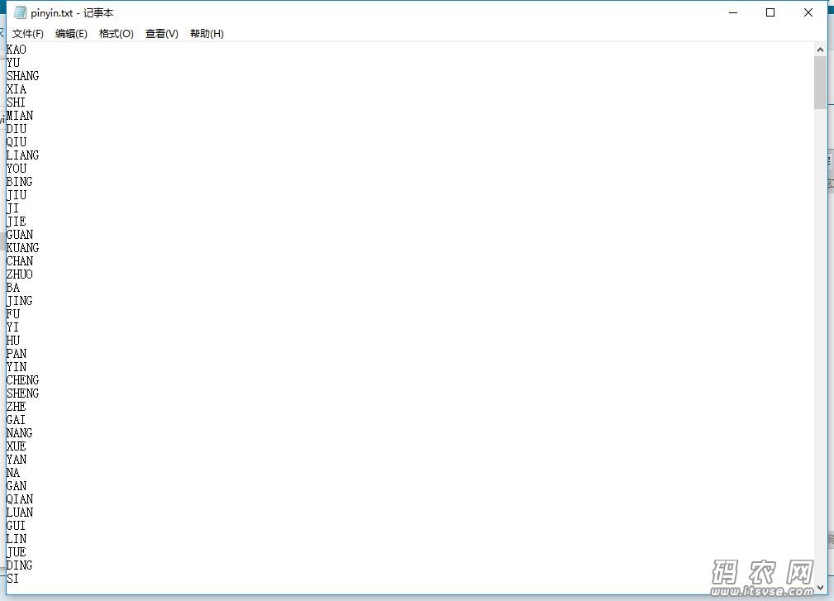Image resolution: width=834 pixels, height=601 pixels.
Task: Click the line QIAN
Action: coord(19,499)
